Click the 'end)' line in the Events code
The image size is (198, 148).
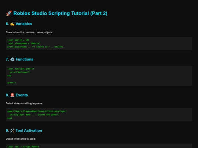point(10,118)
